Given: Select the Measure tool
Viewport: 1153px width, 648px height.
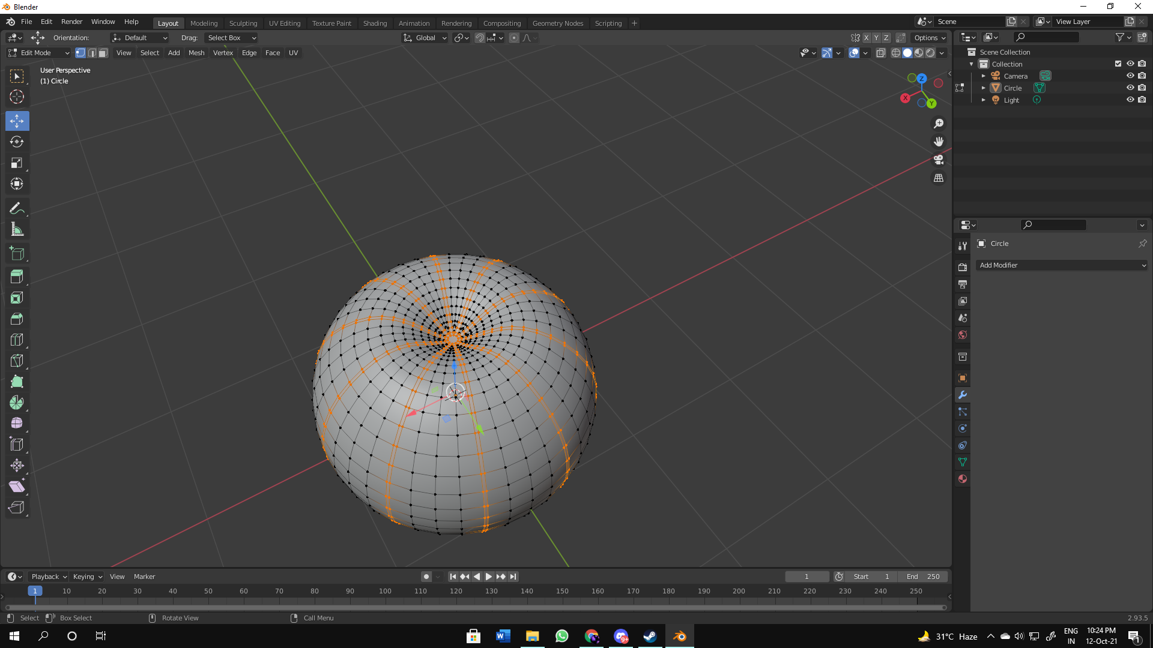Looking at the screenshot, I should point(17,229).
